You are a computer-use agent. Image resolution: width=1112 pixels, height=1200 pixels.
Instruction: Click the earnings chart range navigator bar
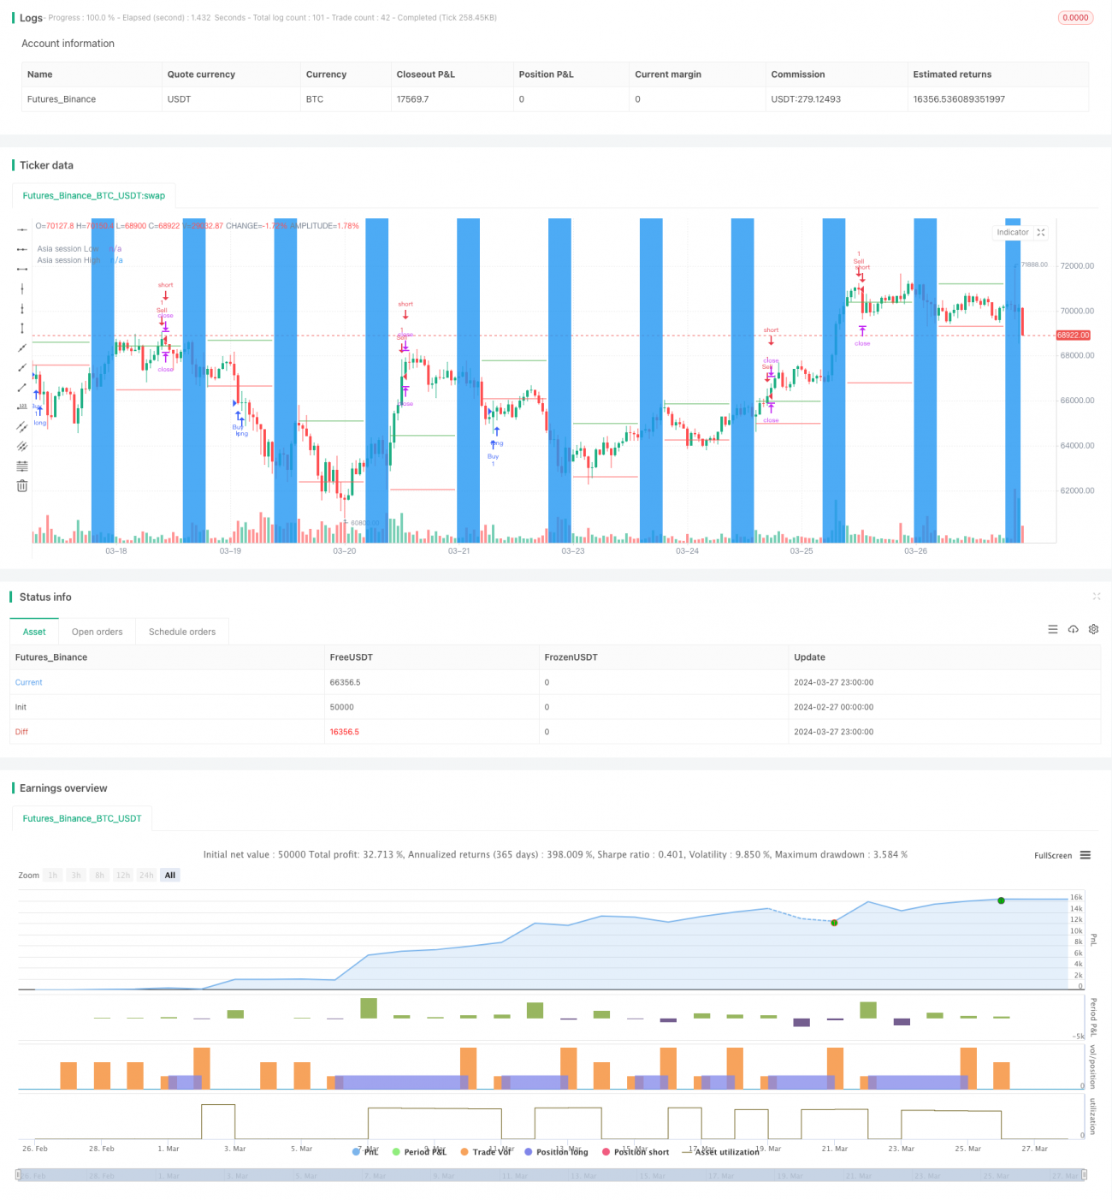point(552,1175)
